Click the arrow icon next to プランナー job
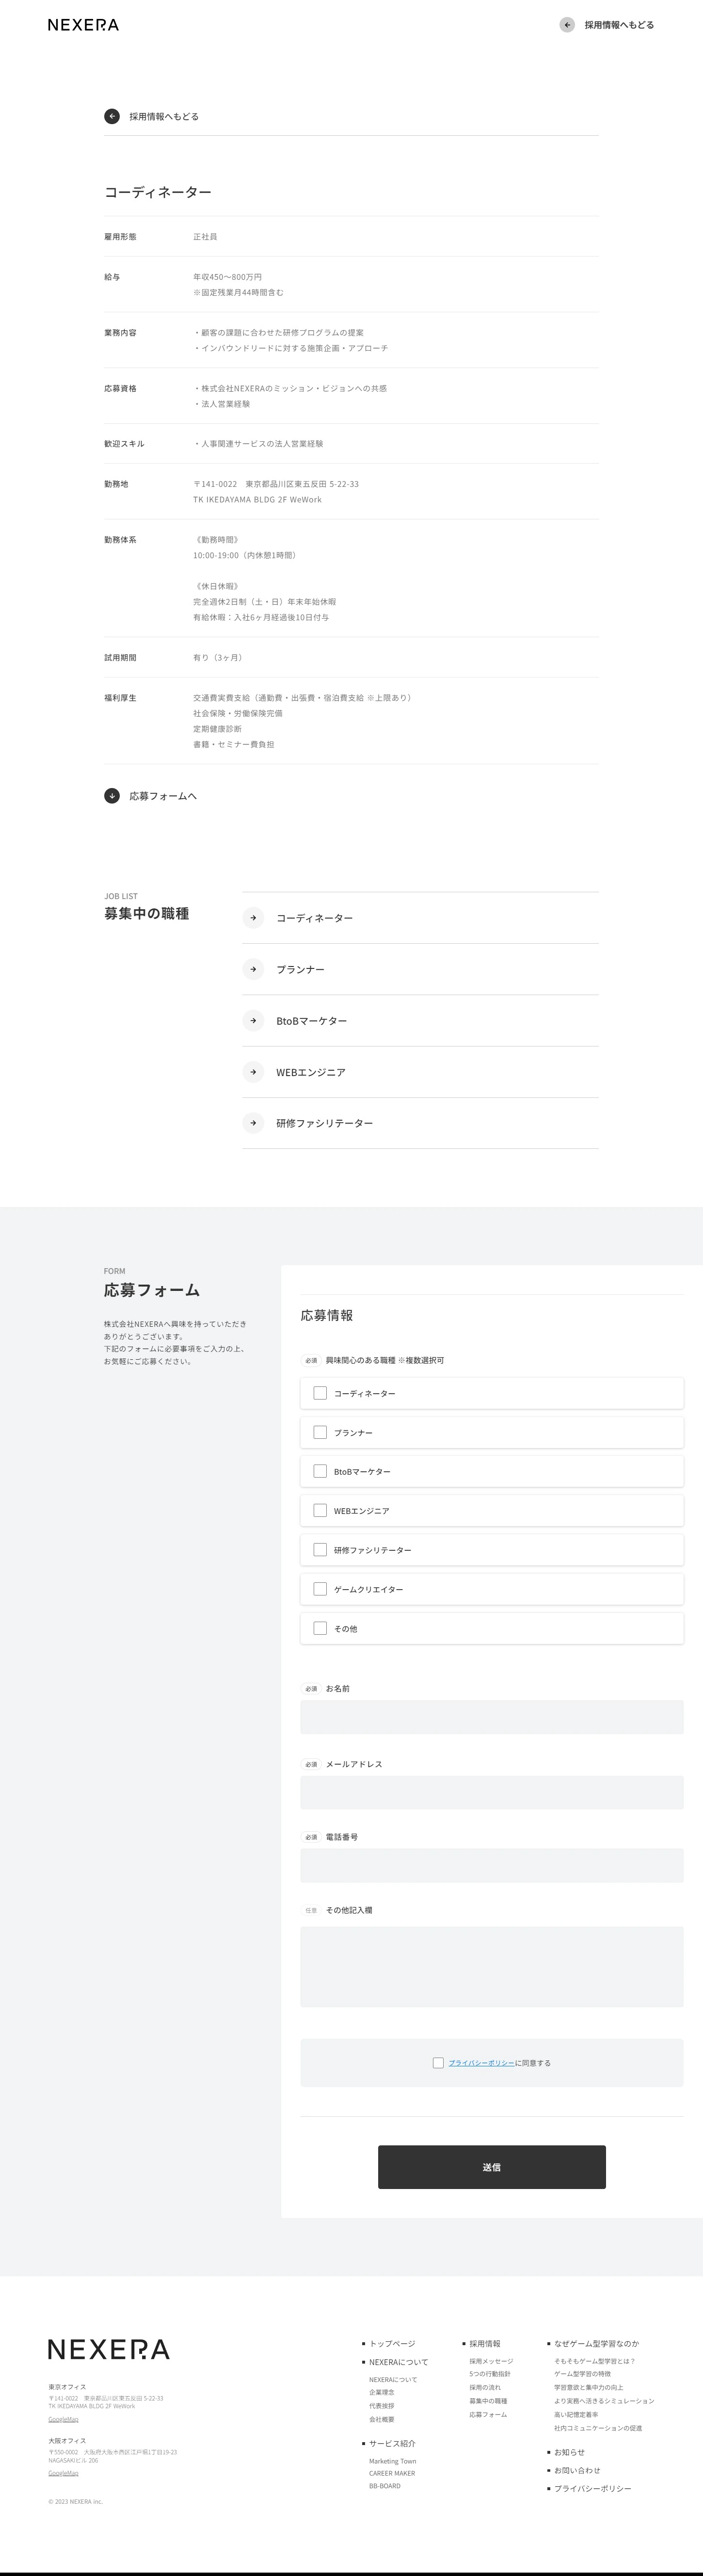Image resolution: width=703 pixels, height=2576 pixels. point(253,969)
